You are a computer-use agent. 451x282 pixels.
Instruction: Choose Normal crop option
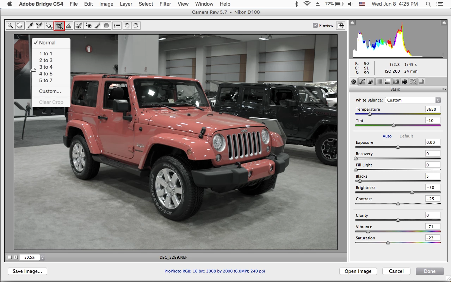pos(51,43)
